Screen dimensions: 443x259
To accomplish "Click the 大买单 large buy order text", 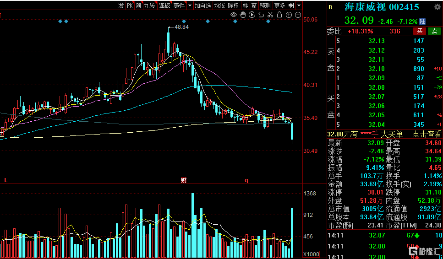I will point(392,134).
